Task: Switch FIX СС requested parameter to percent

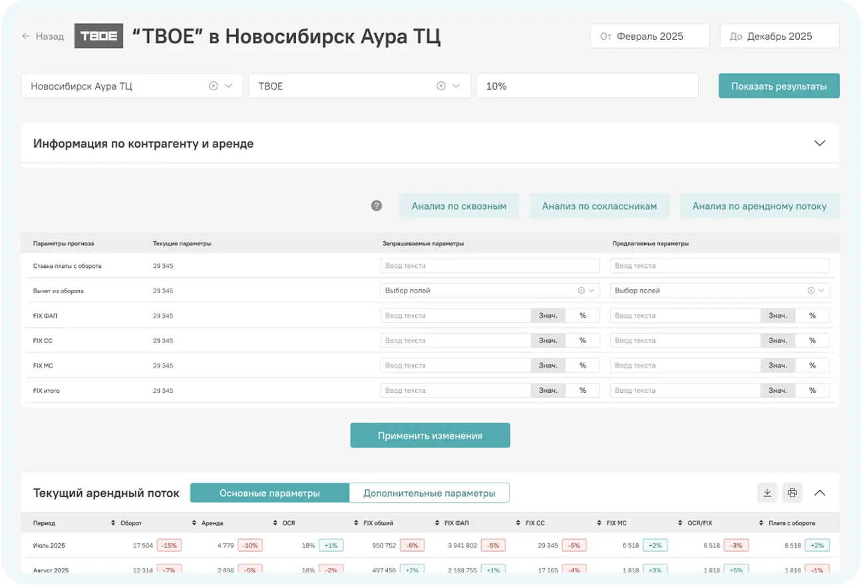Action: coord(582,340)
